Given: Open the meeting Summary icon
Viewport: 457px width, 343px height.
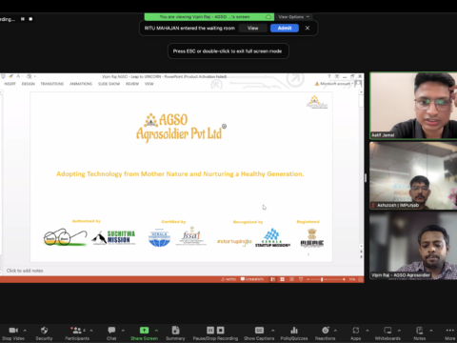Looking at the screenshot, I should [x=175, y=331].
